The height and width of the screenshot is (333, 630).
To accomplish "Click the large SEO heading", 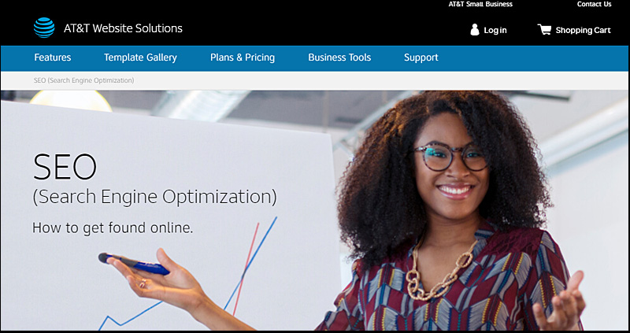I will tap(65, 167).
